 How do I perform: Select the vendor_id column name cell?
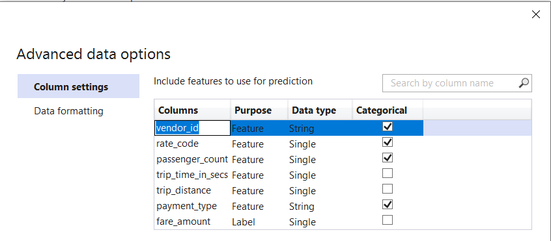[x=193, y=128]
